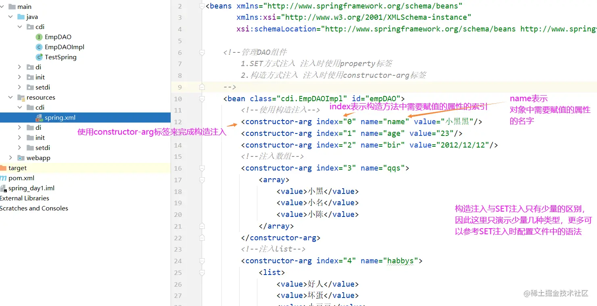Select the webapp folder label
The image size is (597, 306).
[38, 158]
